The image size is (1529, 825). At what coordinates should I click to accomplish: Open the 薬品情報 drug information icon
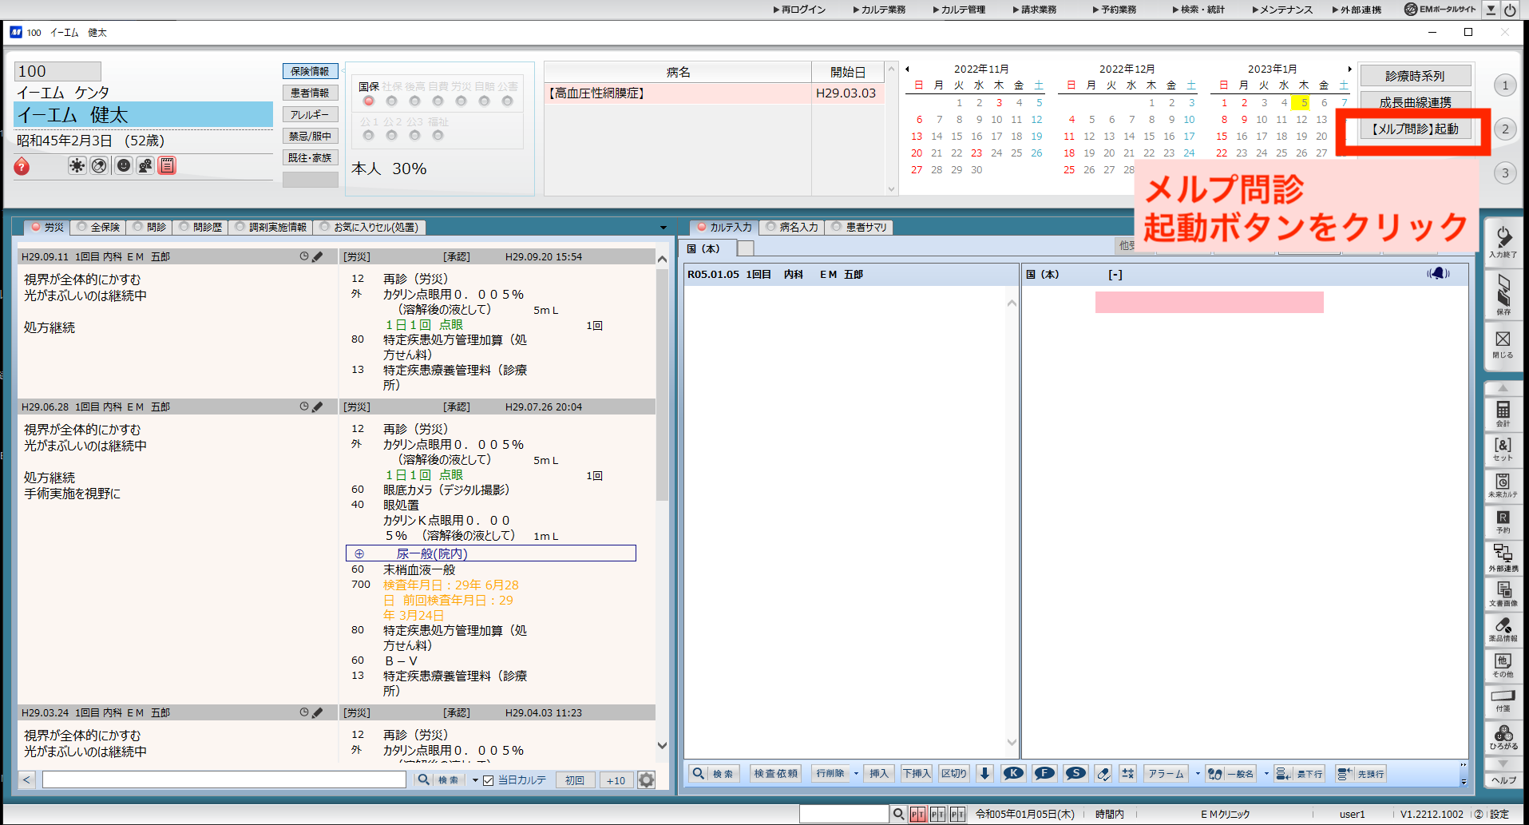[x=1504, y=629]
